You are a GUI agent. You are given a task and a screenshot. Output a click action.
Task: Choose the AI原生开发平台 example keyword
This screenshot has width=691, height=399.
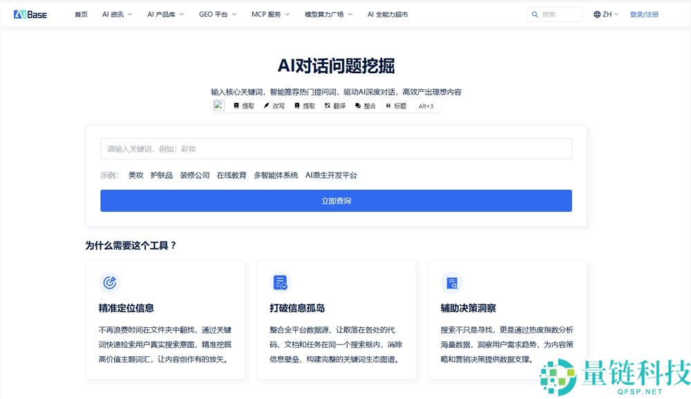(x=331, y=175)
